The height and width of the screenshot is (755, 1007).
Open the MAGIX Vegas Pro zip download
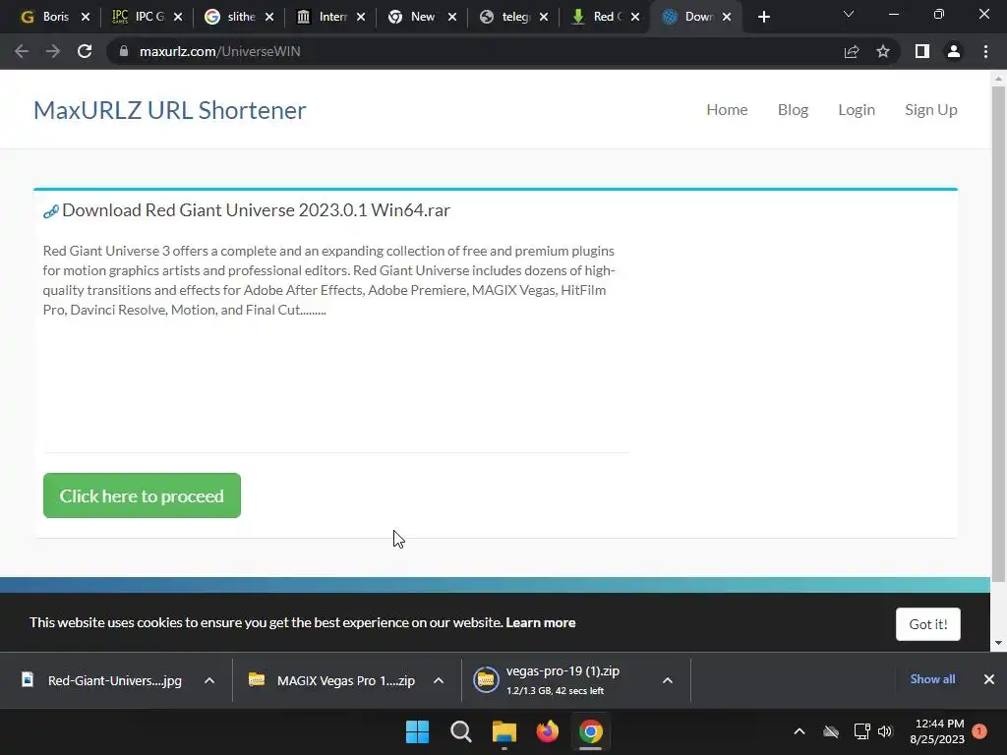pos(332,680)
